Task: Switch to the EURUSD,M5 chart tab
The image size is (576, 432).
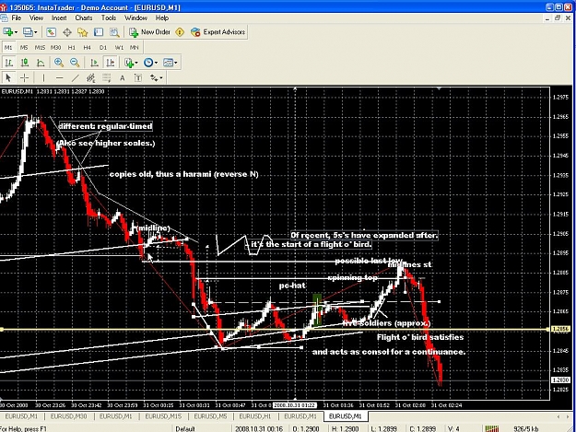Action: pyautogui.click(x=210, y=416)
